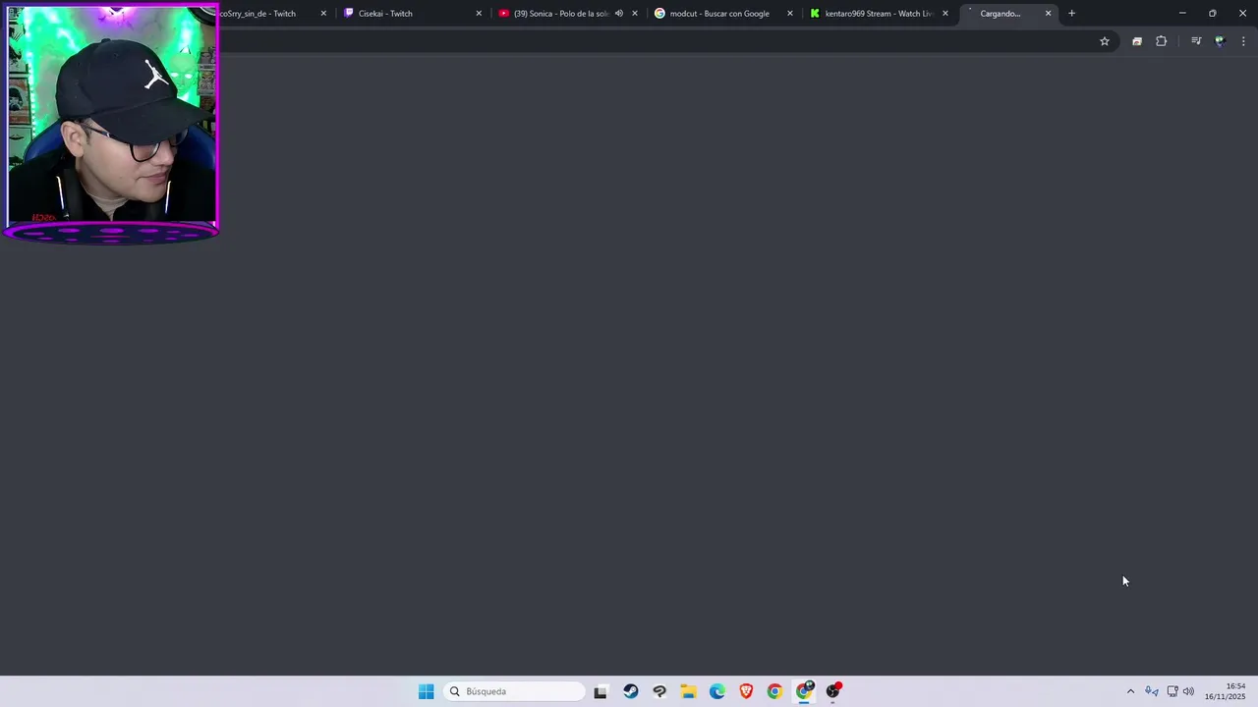
Task: Click the microphone and location tray icon
Action: tap(1151, 691)
